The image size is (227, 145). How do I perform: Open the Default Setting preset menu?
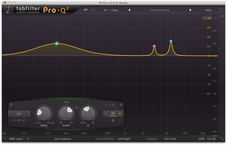click(x=160, y=10)
